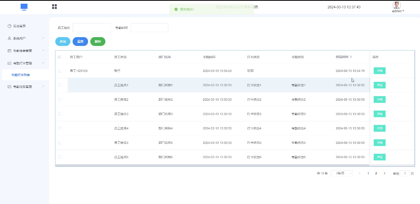The width and height of the screenshot is (420, 204).
Task: Click the 考勤打卡管理 menu icon
Action: (10, 63)
